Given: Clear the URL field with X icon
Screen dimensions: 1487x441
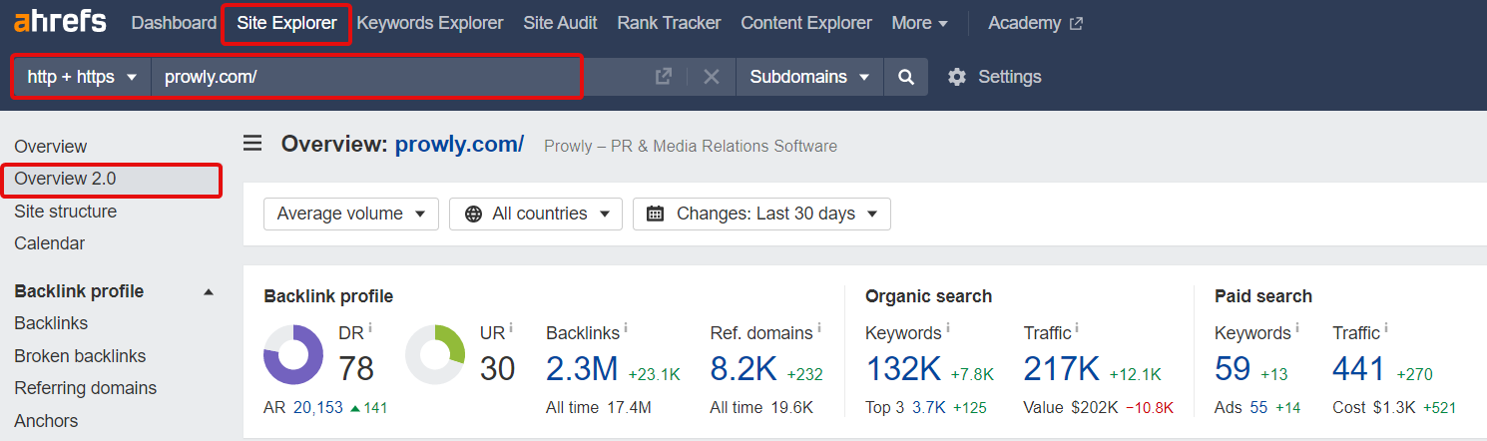Looking at the screenshot, I should tap(711, 77).
